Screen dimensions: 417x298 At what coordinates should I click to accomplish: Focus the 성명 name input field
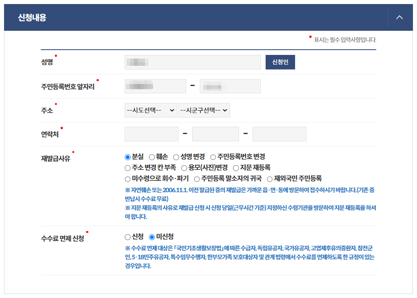193,62
